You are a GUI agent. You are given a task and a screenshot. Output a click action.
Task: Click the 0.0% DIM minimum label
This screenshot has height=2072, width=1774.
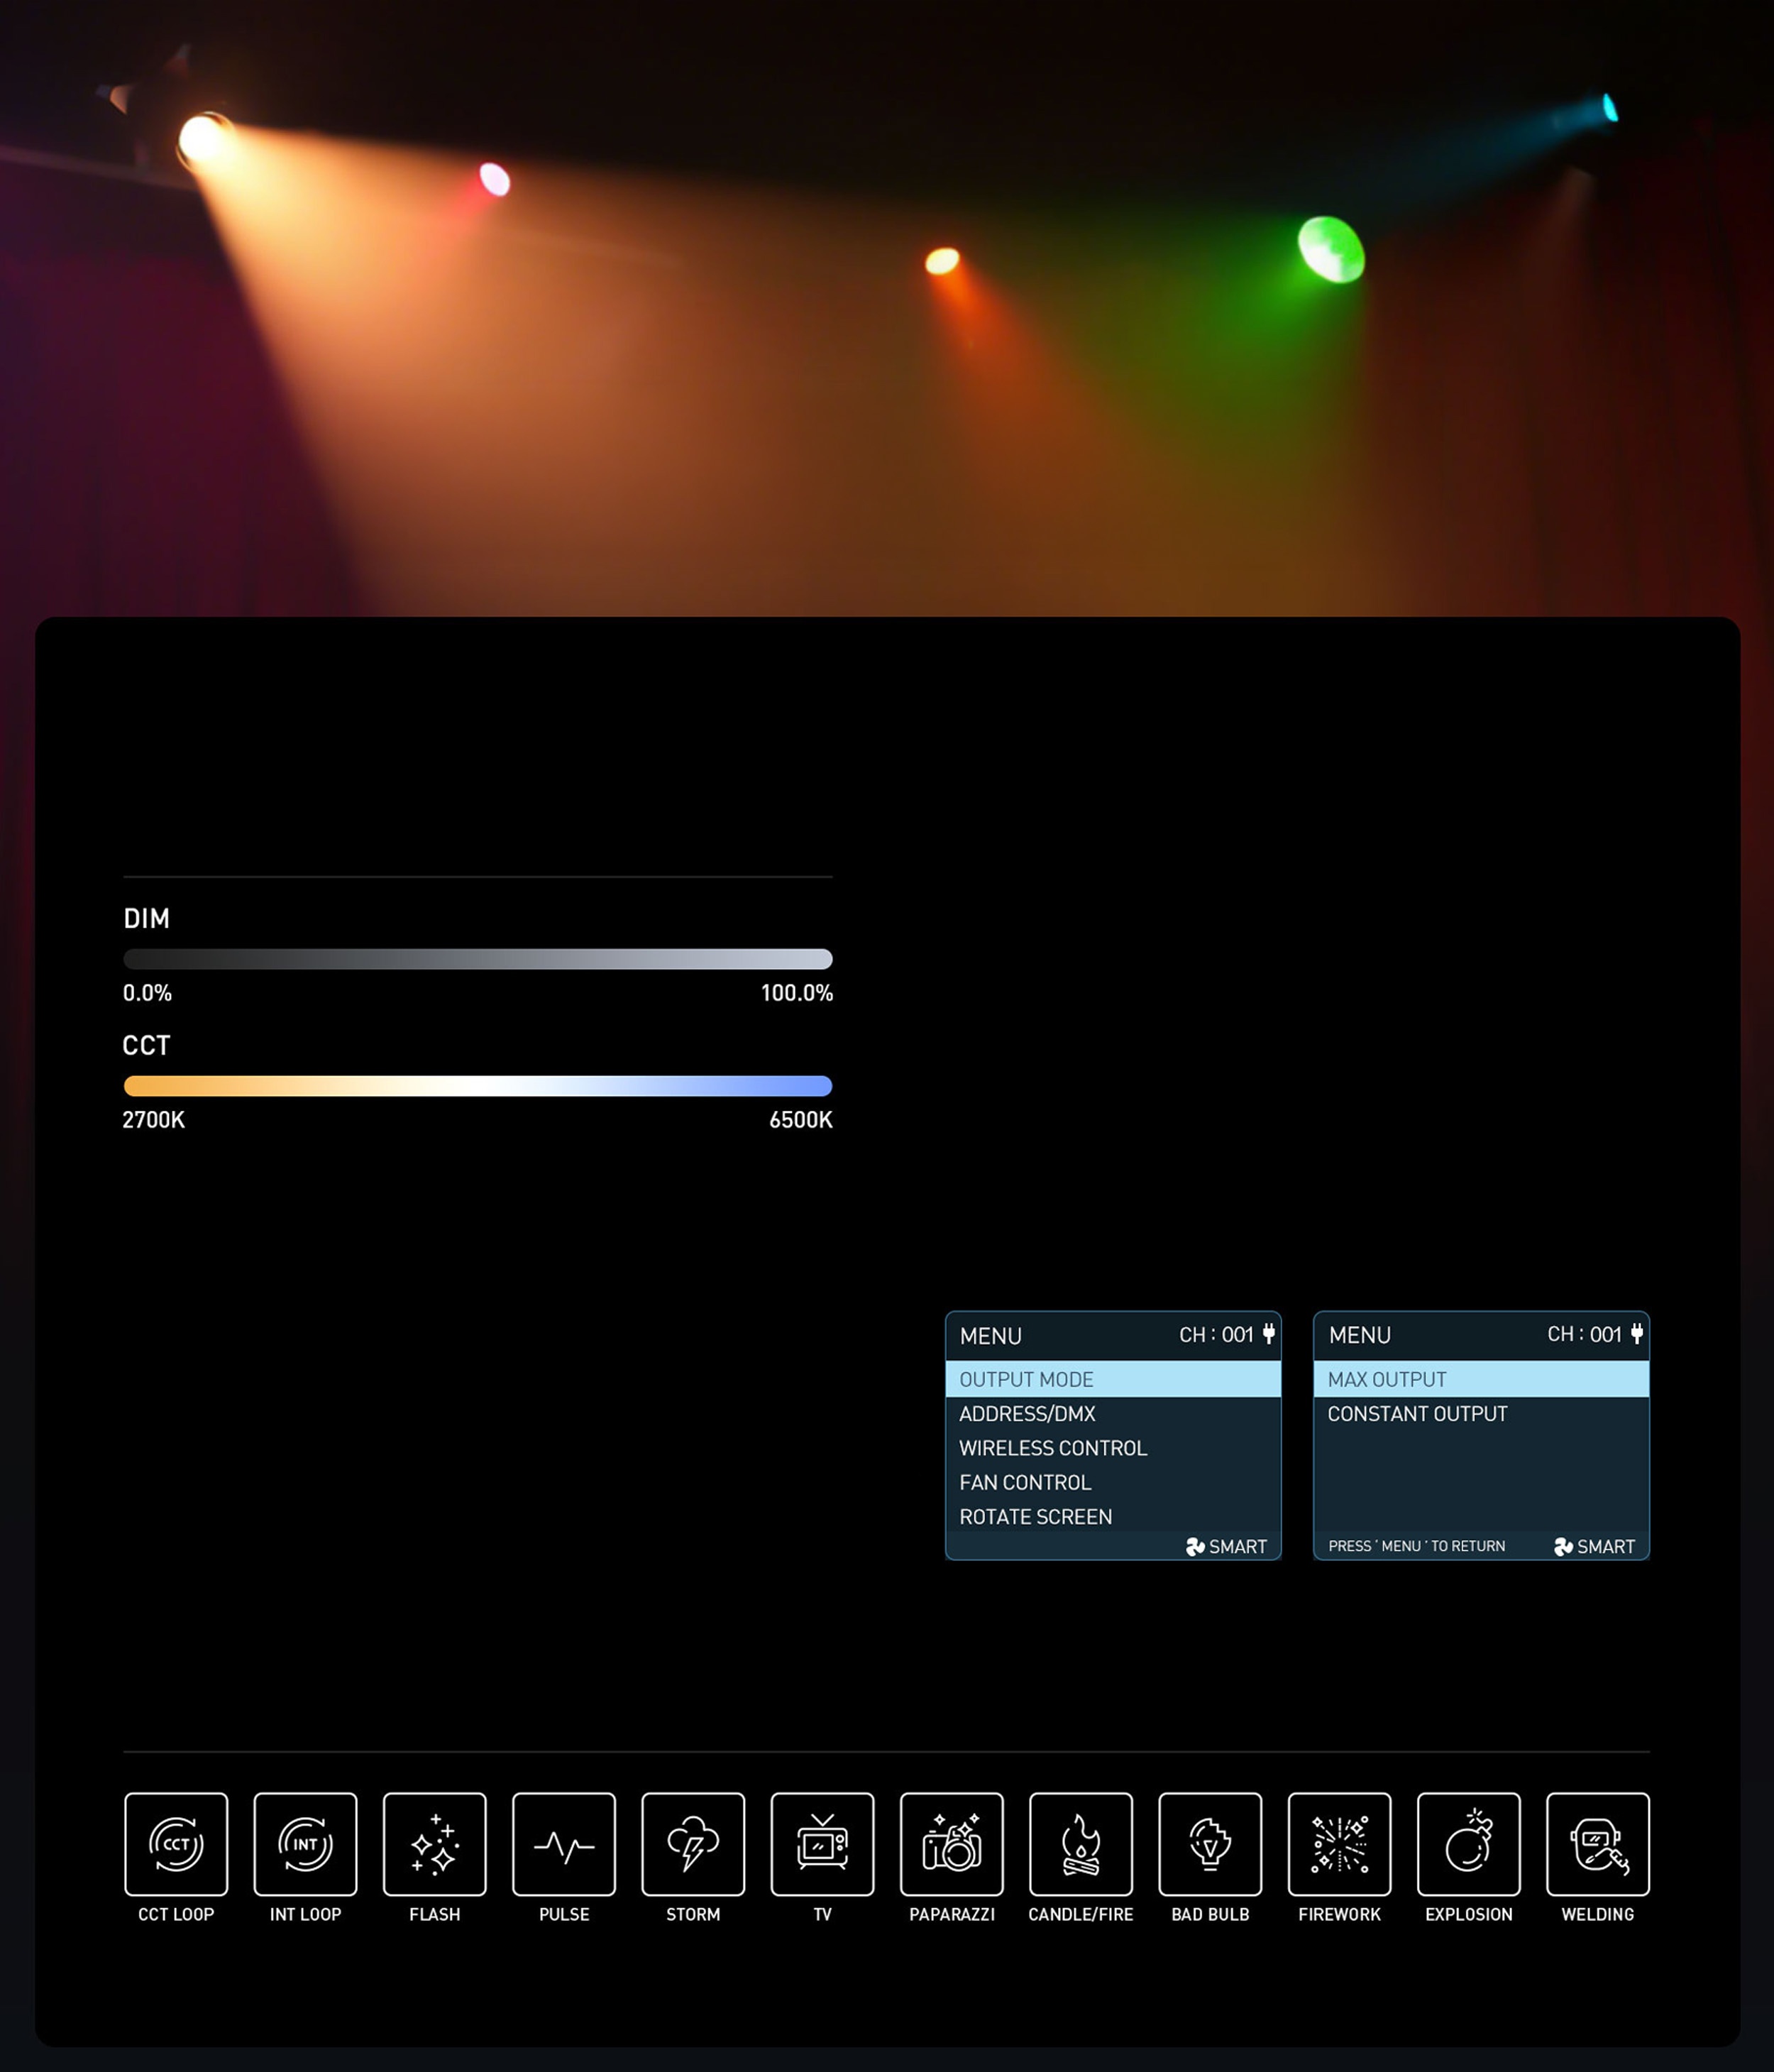point(147,993)
